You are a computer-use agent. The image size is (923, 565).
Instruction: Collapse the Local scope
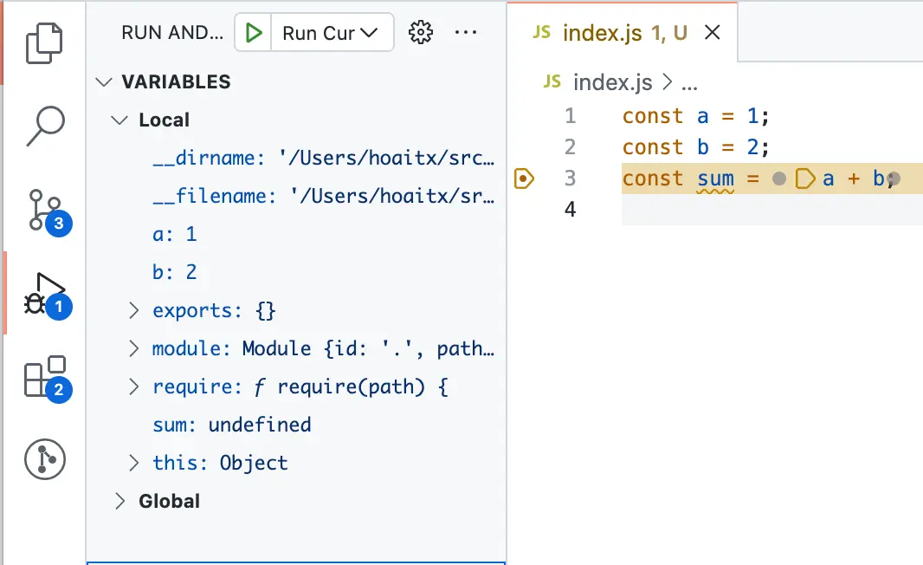[119, 120]
